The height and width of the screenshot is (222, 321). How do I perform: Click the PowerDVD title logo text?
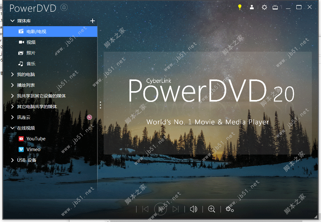(x=33, y=8)
